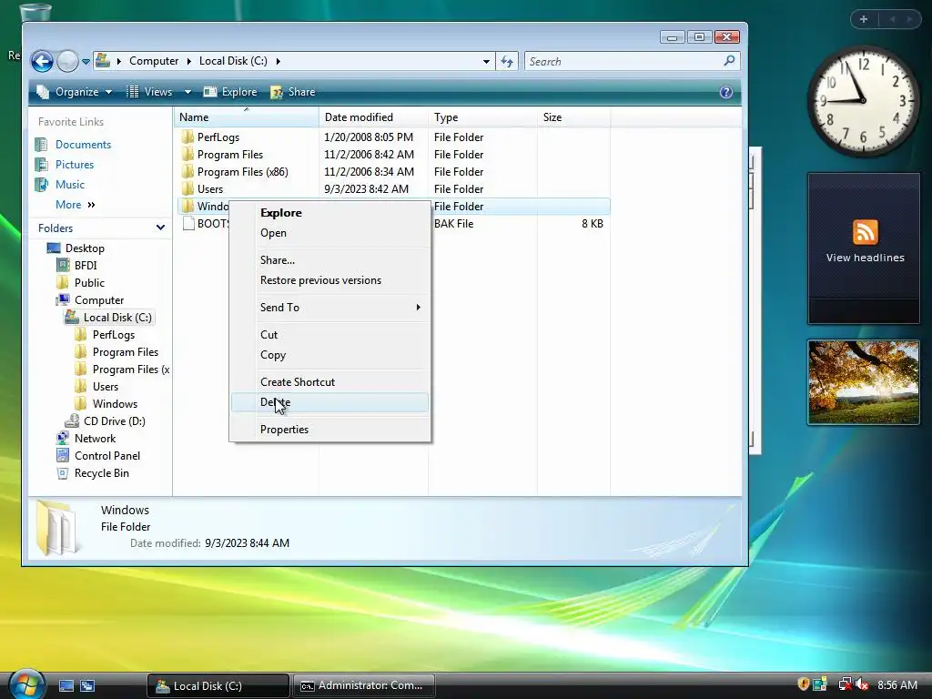Sort by Date modified column header
Viewport: 932px width, 699px height.
(x=372, y=117)
